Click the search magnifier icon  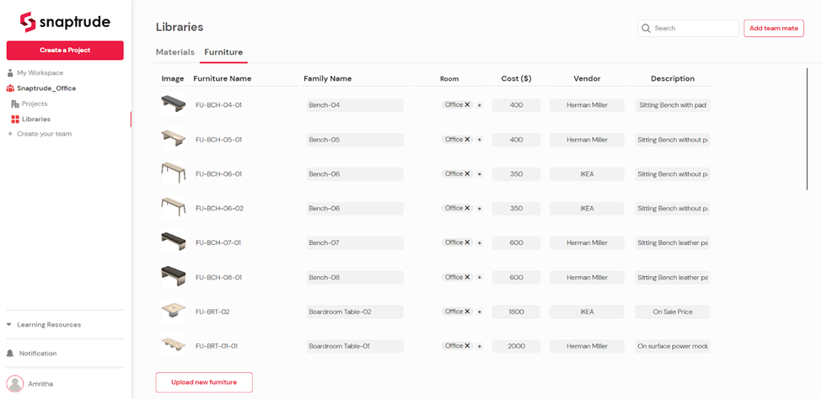(646, 29)
